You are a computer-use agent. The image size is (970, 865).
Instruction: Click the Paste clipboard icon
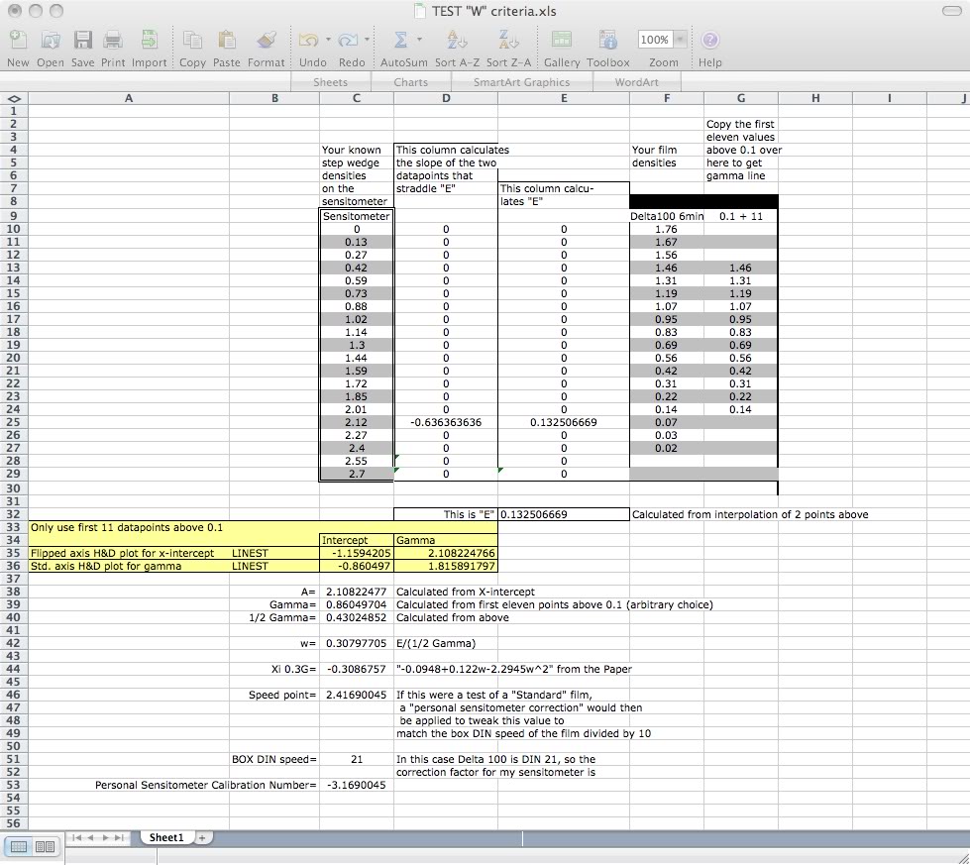[227, 41]
